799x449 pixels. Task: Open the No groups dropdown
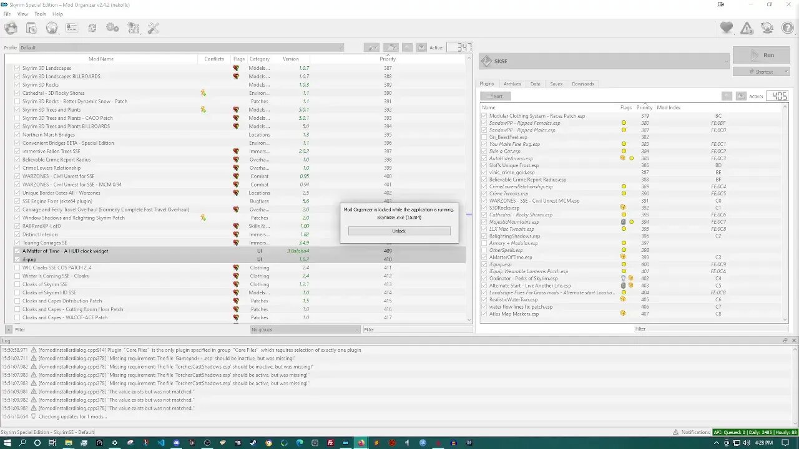[x=305, y=329]
